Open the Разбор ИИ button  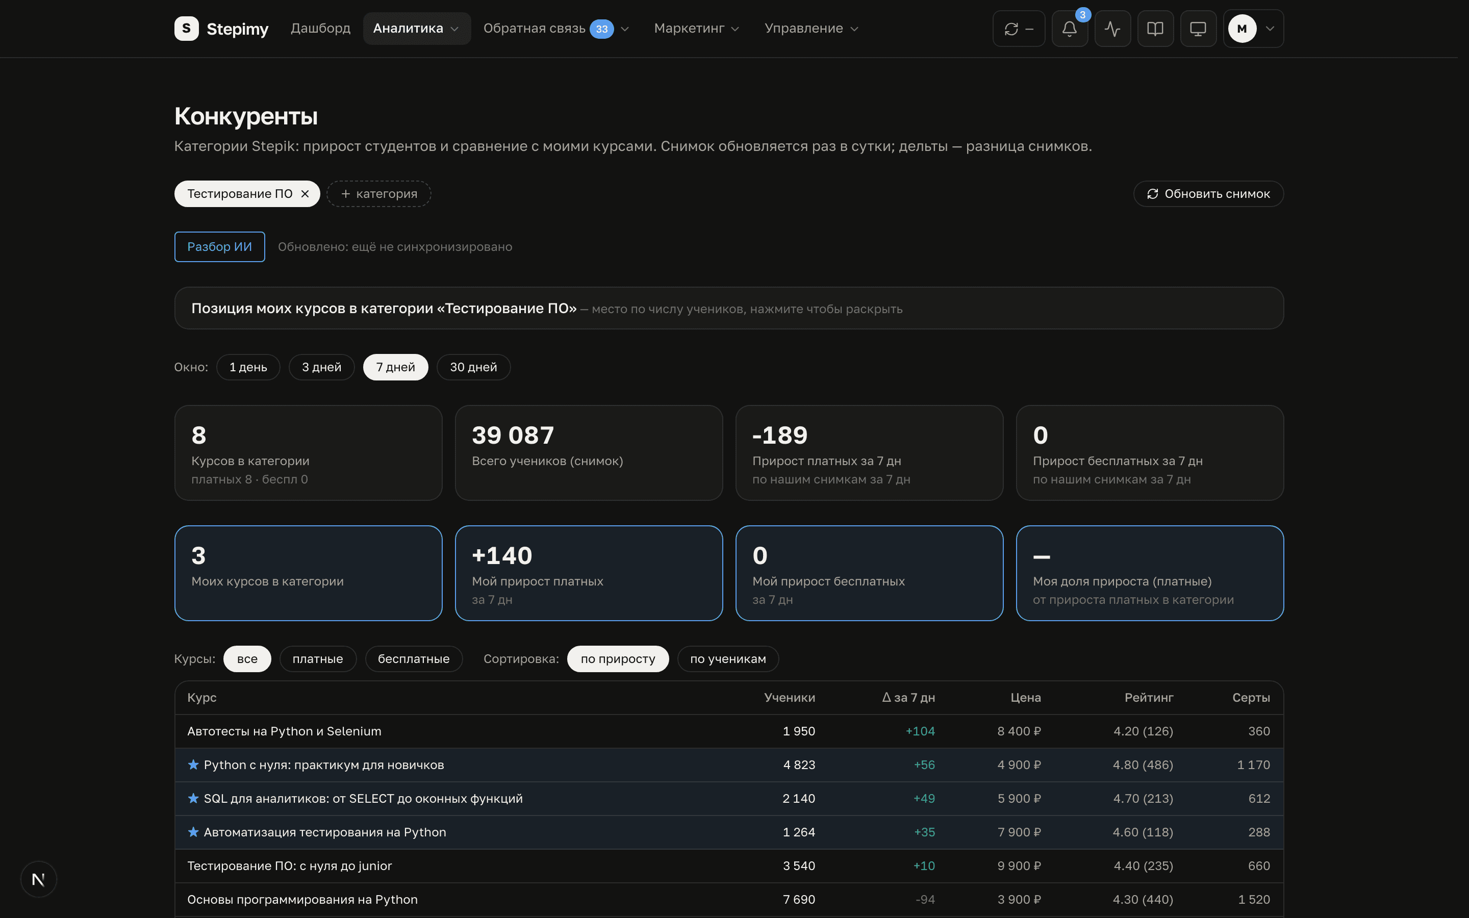click(219, 246)
